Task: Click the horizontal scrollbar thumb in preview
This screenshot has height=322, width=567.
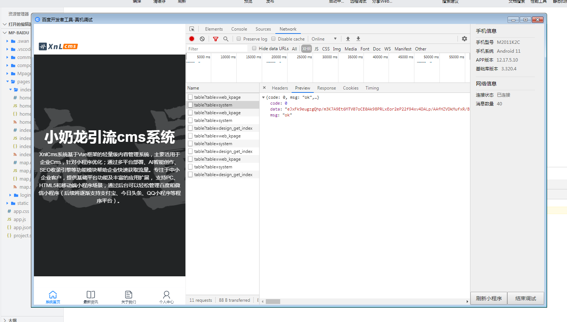Action: [273, 301]
